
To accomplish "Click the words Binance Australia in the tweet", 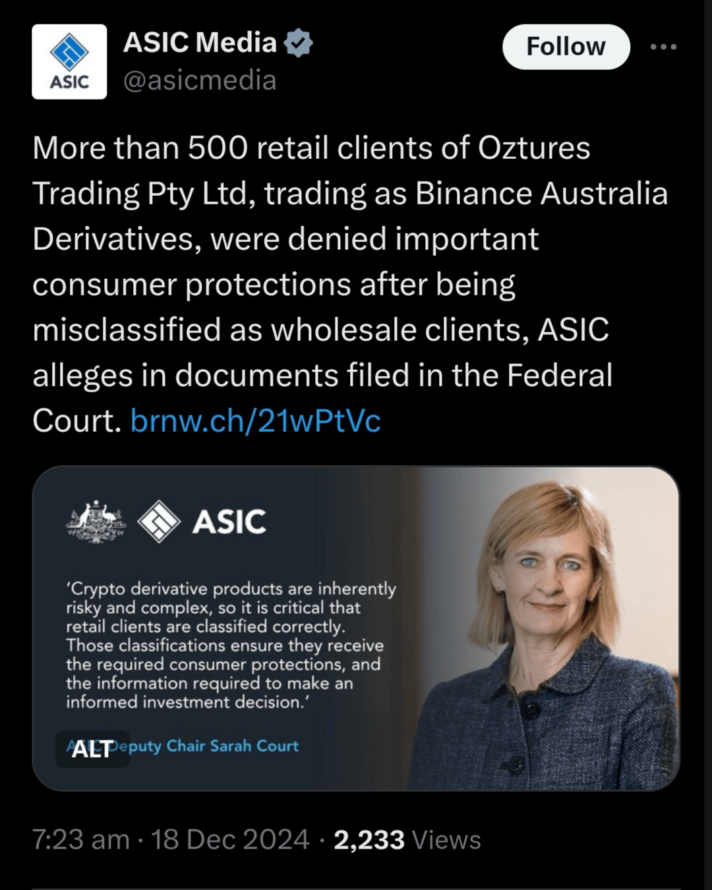I will click(541, 194).
